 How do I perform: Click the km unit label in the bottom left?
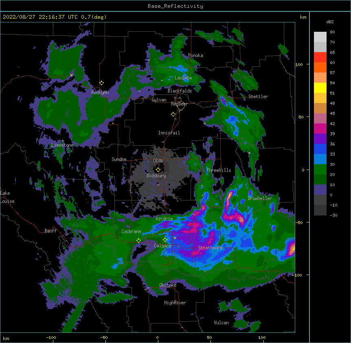point(6,339)
